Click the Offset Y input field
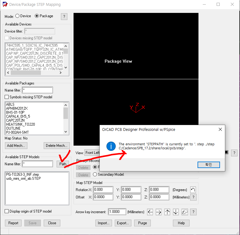240x235 pixels. tap(131, 197)
